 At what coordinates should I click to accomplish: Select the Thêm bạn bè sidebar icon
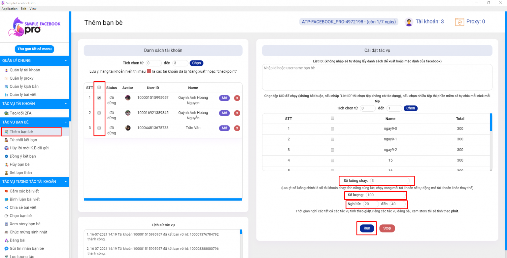pyautogui.click(x=6, y=131)
